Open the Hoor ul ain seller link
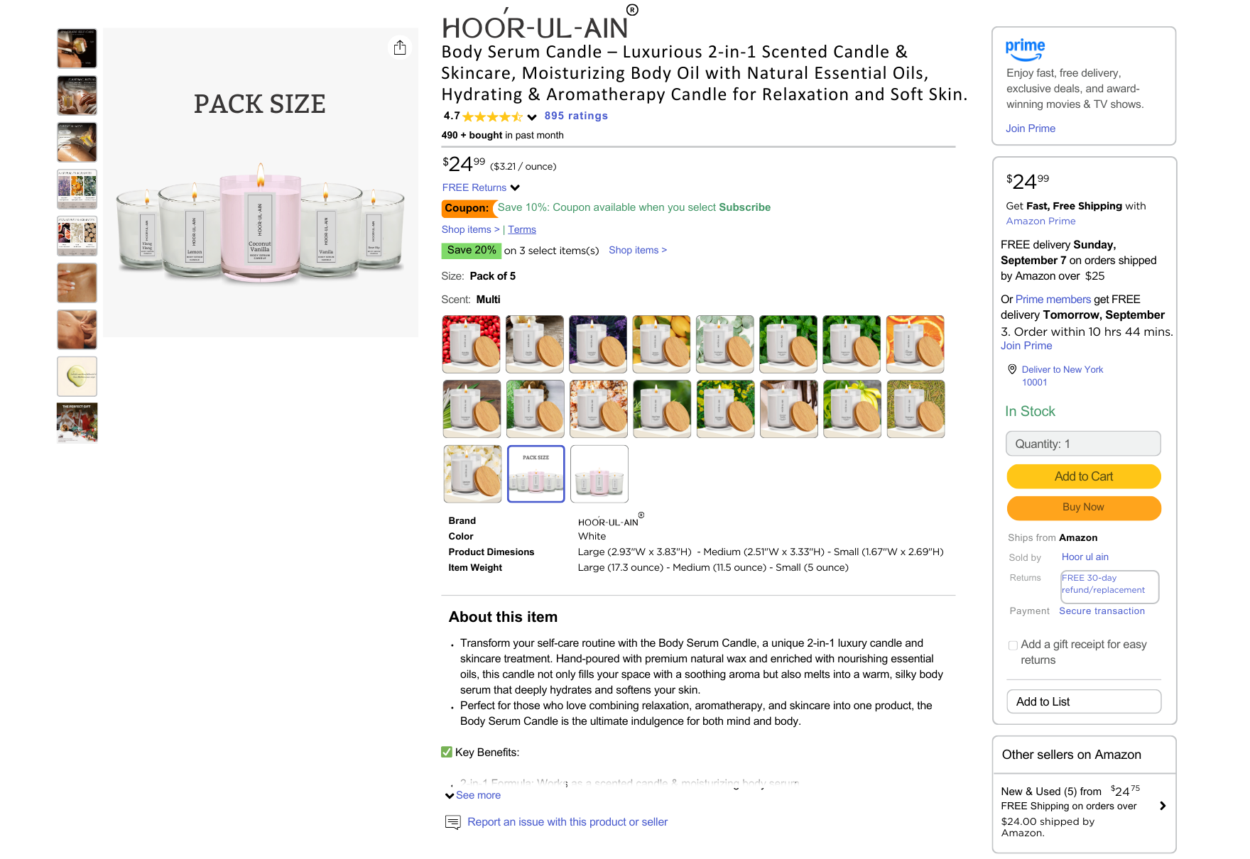The height and width of the screenshot is (859, 1250). point(1085,557)
